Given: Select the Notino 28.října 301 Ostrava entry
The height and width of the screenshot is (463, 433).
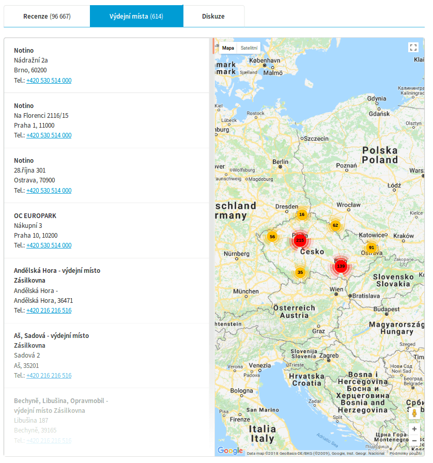Looking at the screenshot, I should 106,175.
